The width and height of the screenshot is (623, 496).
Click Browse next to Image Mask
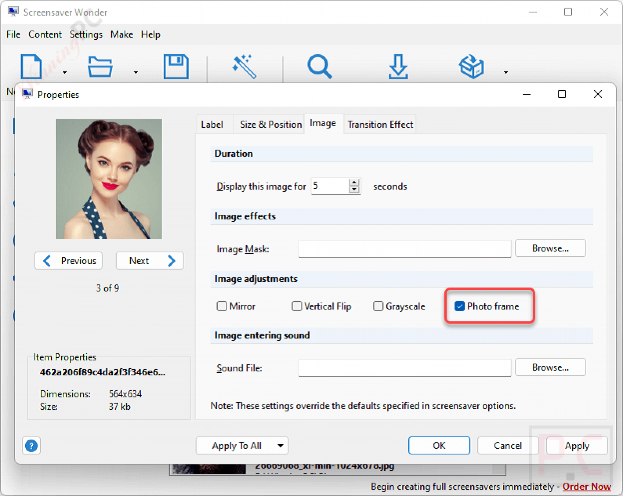(550, 248)
